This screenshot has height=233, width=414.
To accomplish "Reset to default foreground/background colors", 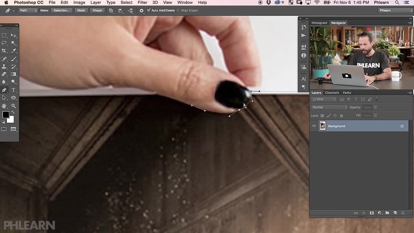I will pos(3,122).
